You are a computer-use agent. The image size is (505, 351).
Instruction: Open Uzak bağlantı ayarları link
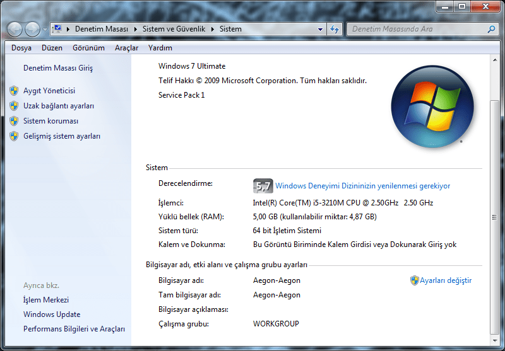tap(59, 106)
